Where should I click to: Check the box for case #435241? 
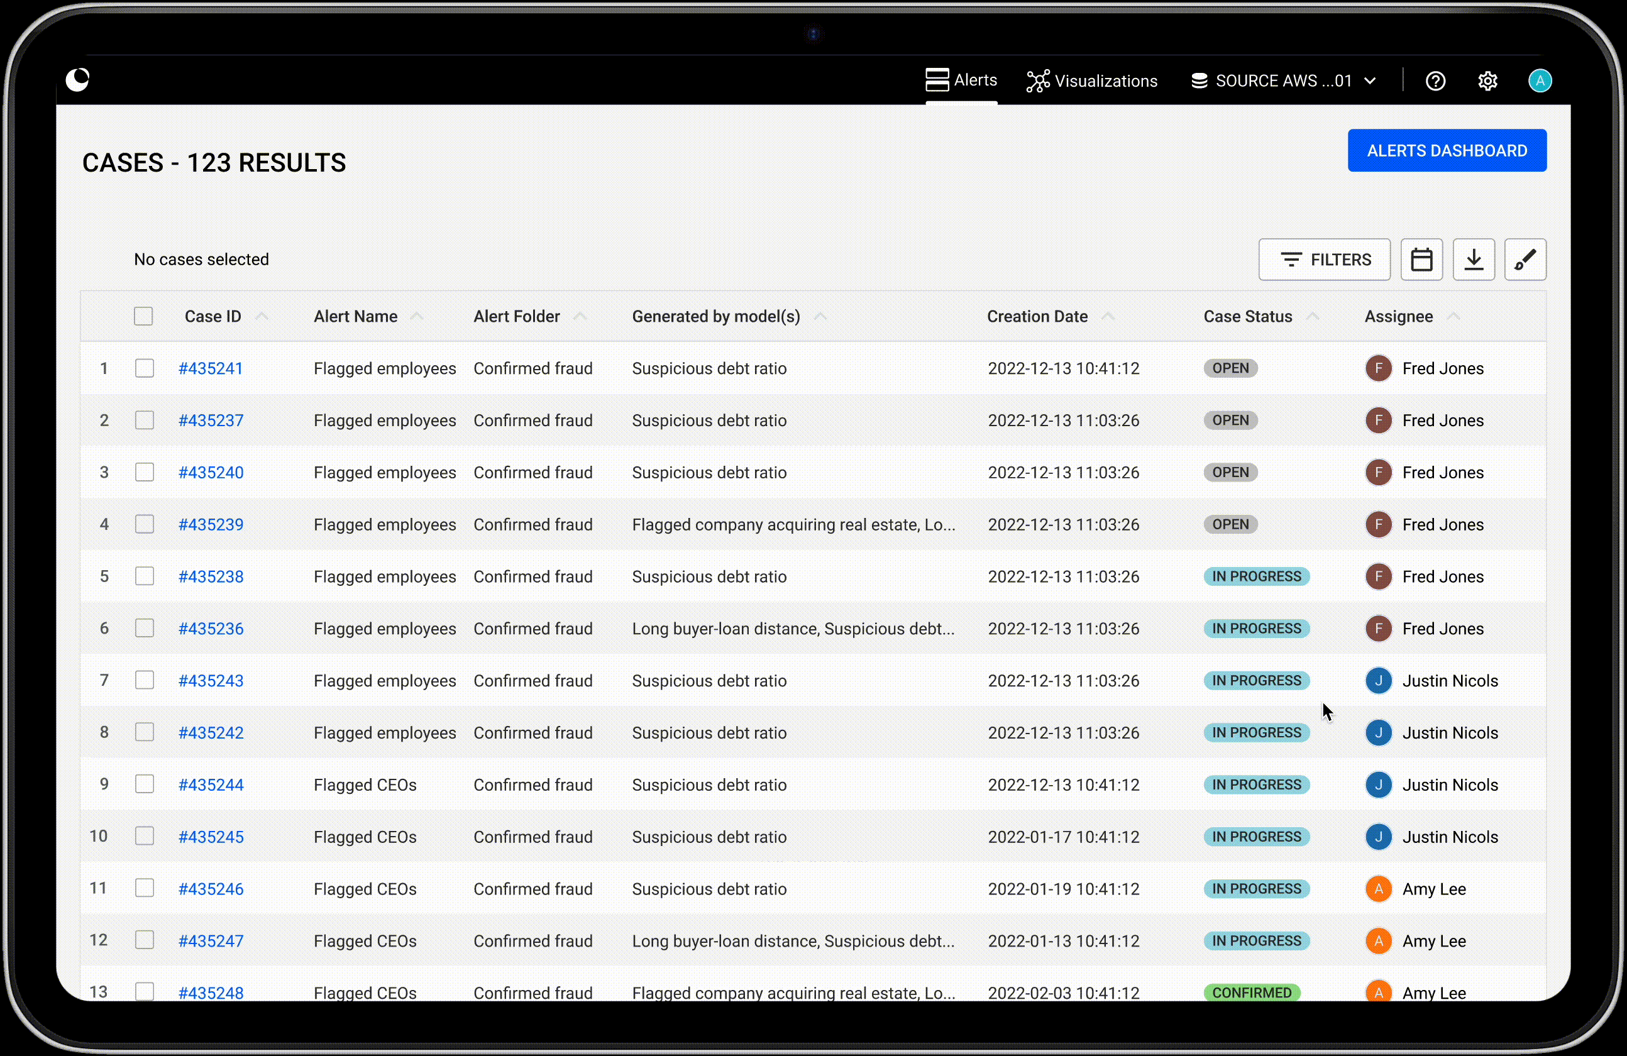(x=144, y=368)
